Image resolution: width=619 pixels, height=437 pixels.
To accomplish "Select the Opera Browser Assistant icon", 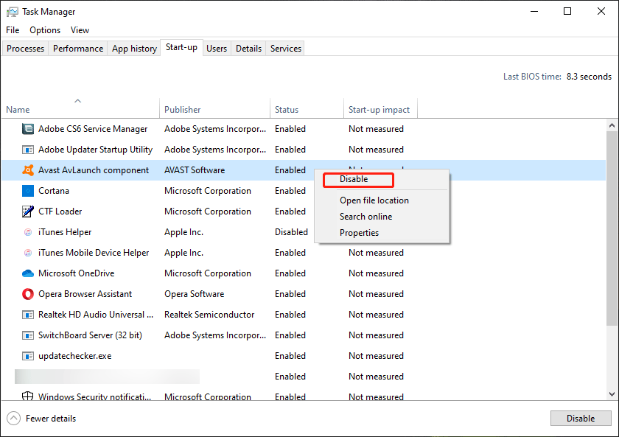I will coord(27,293).
